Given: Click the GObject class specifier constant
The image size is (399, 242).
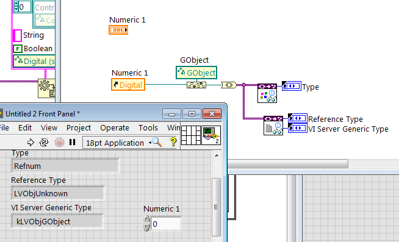Looking at the screenshot, I should coord(196,73).
